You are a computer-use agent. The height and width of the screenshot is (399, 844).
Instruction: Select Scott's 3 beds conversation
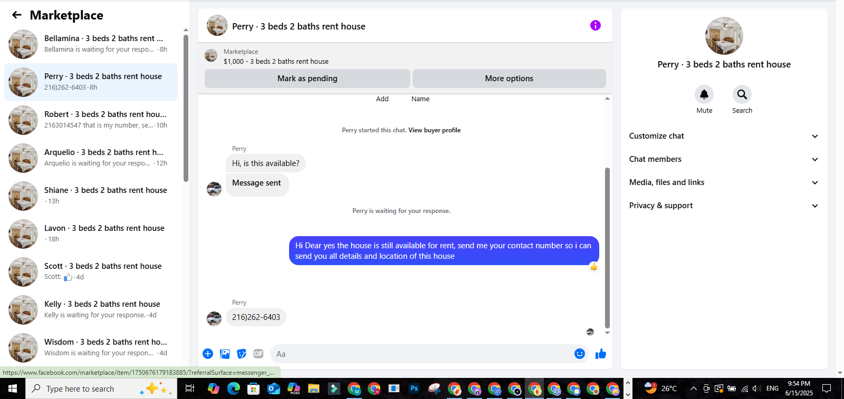(91, 272)
